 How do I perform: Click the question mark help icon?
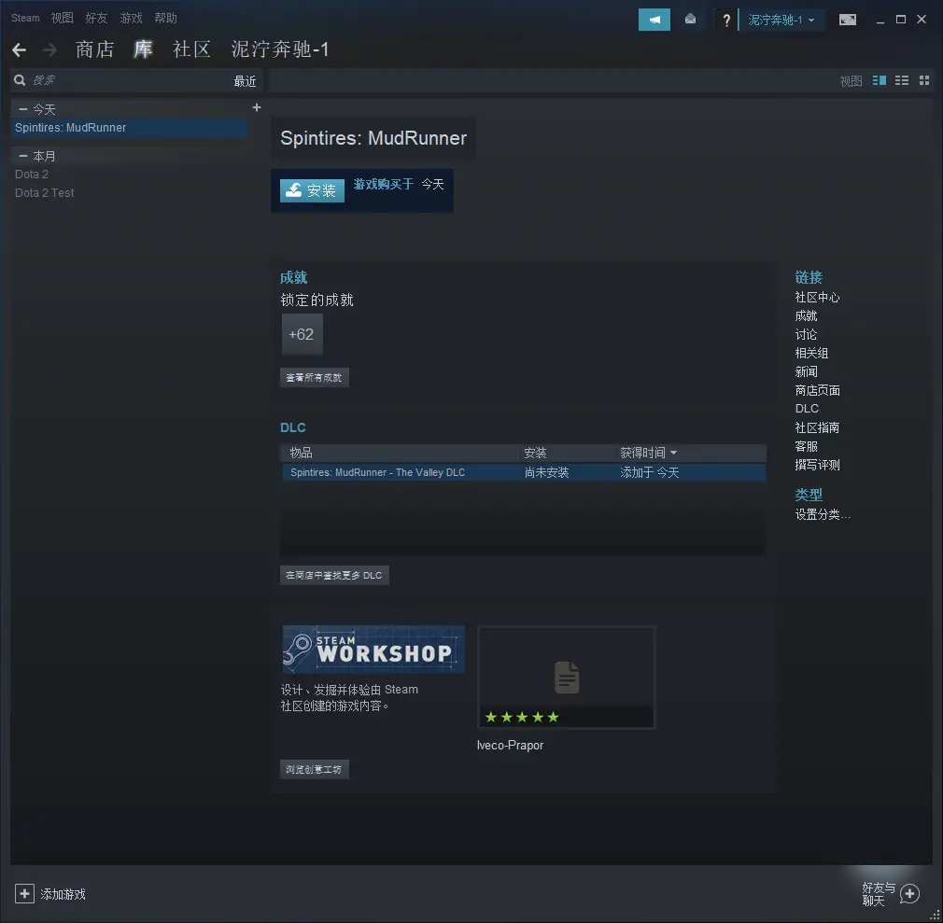click(726, 21)
